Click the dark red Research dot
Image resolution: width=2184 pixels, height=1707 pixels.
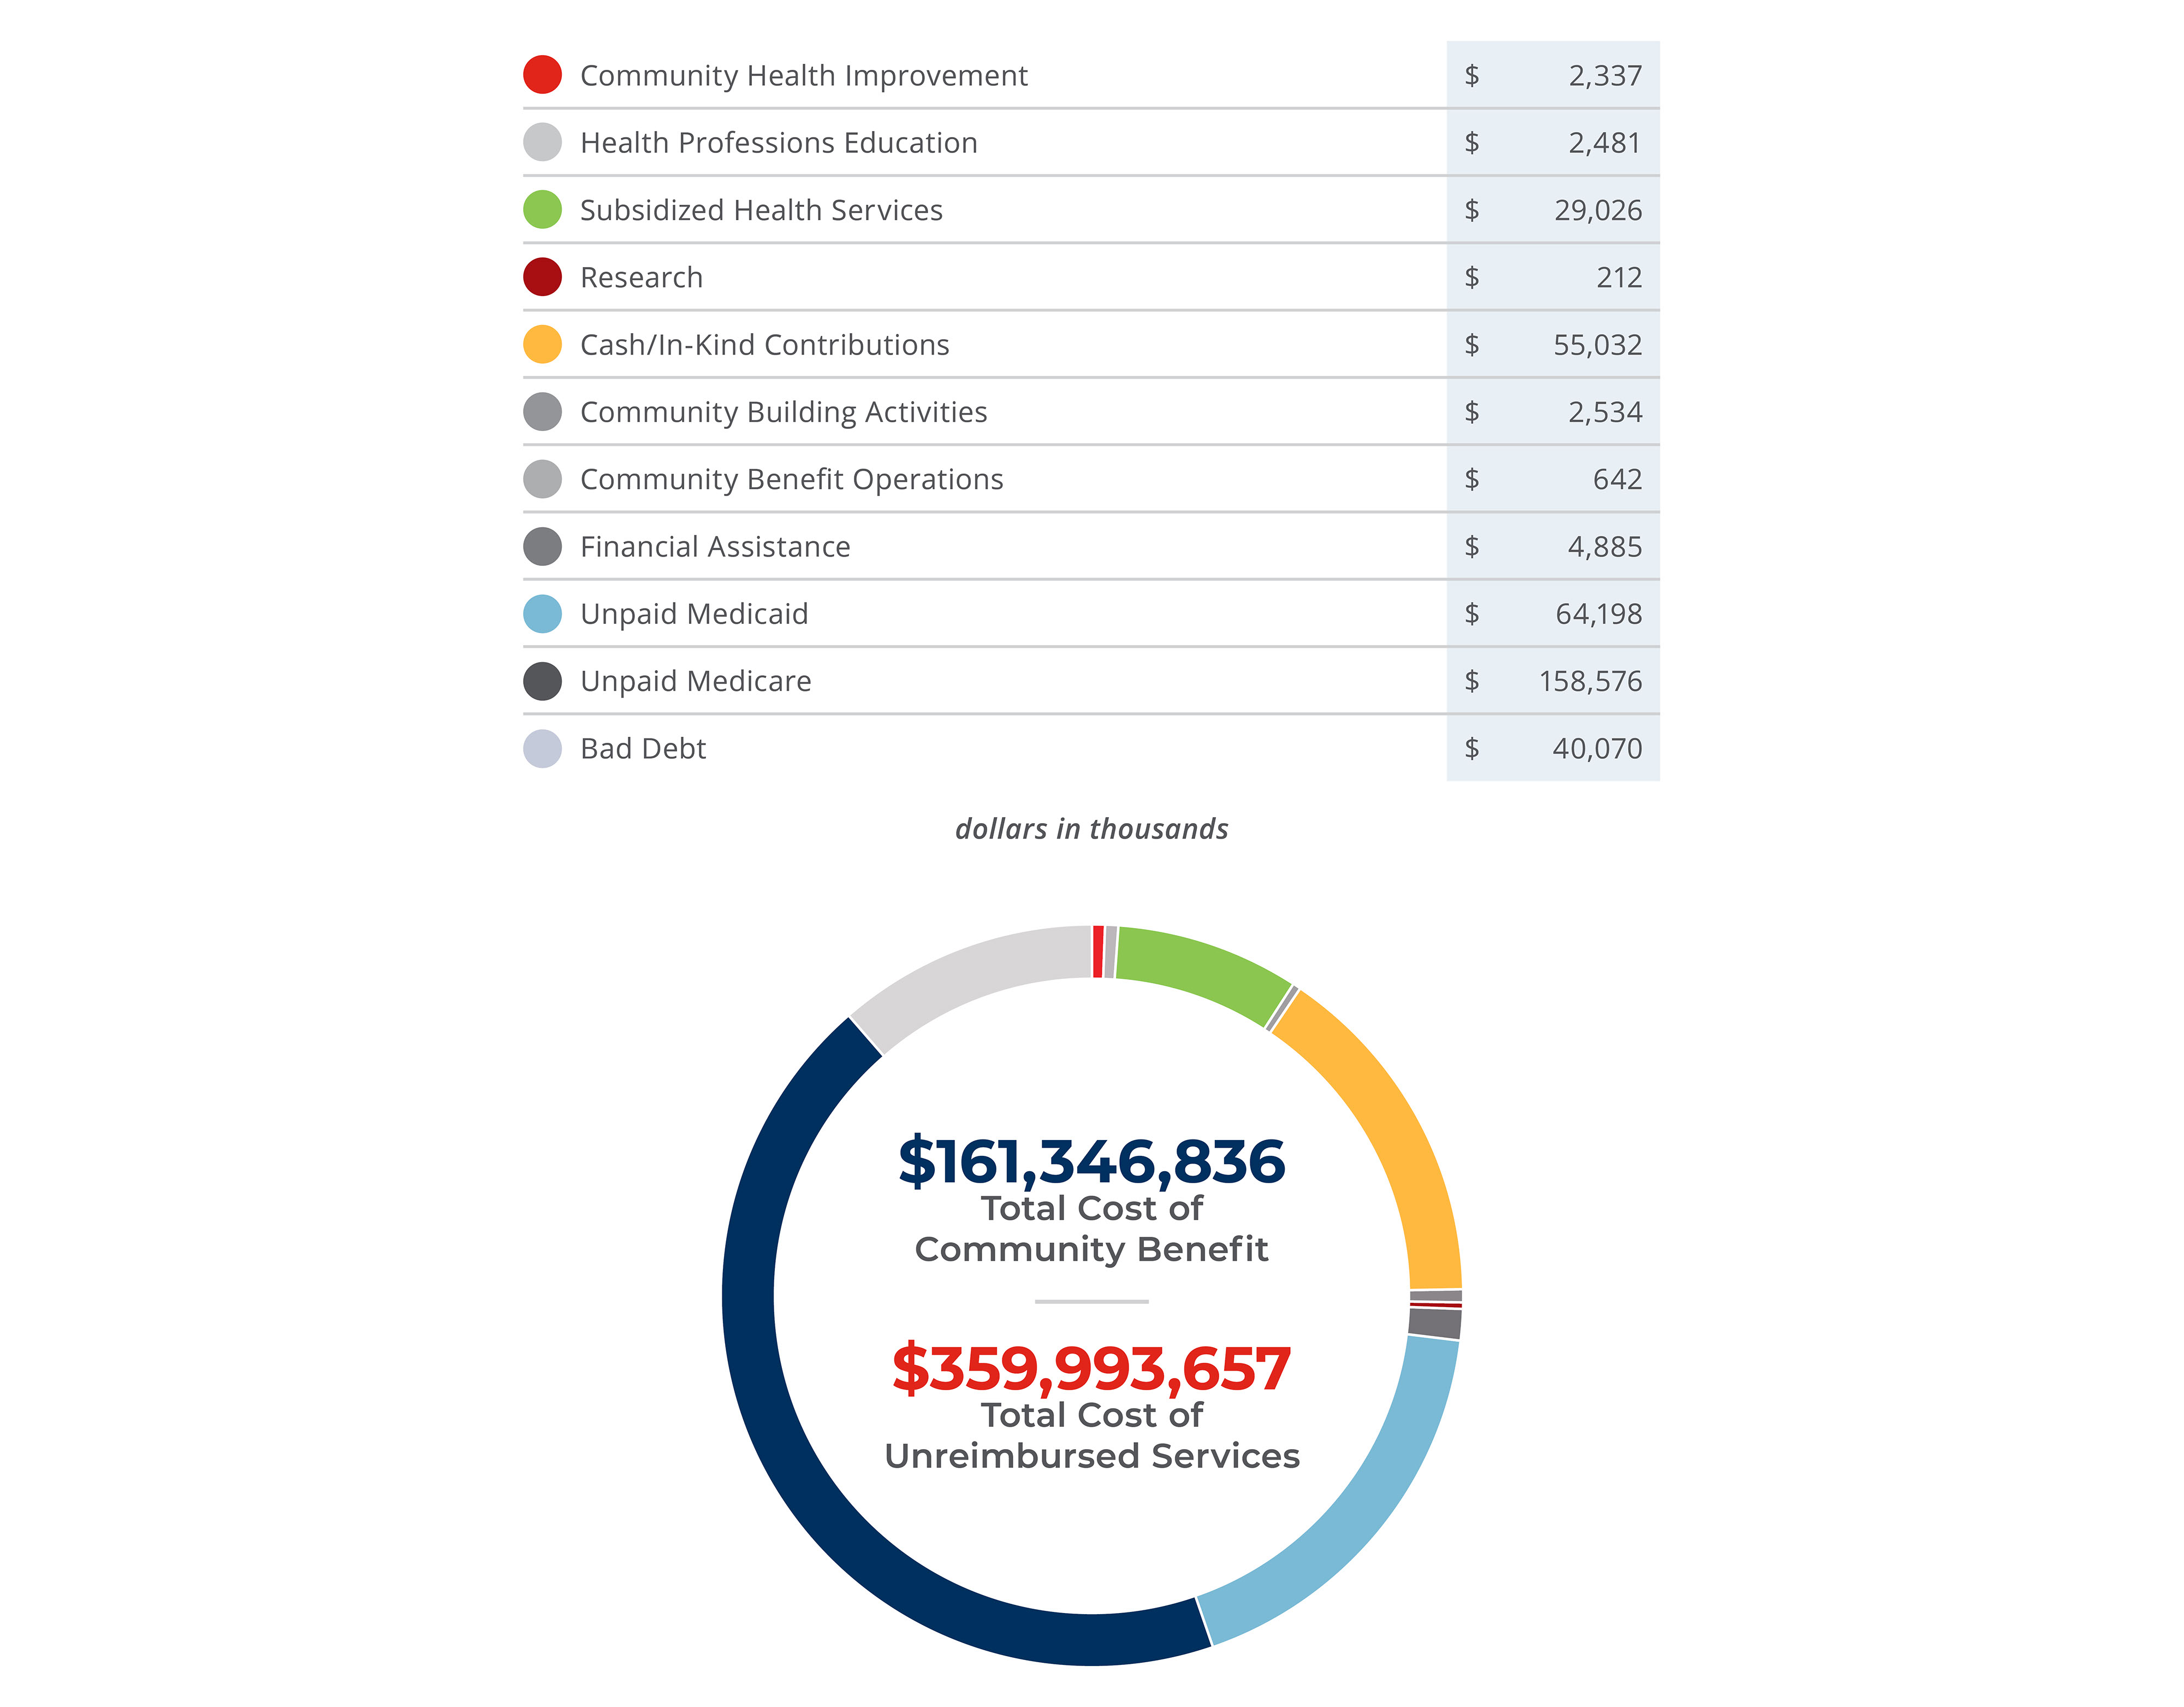pos(542,277)
